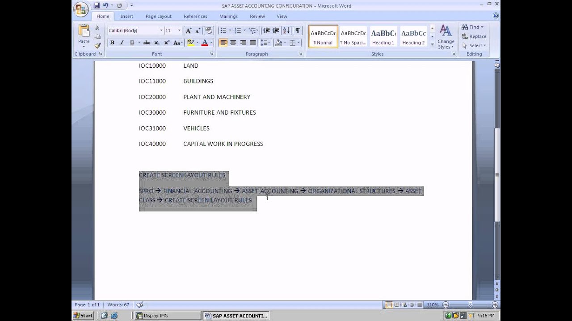572x321 pixels.
Task: Switch to Full Screen Reading view
Action: [x=397, y=305]
